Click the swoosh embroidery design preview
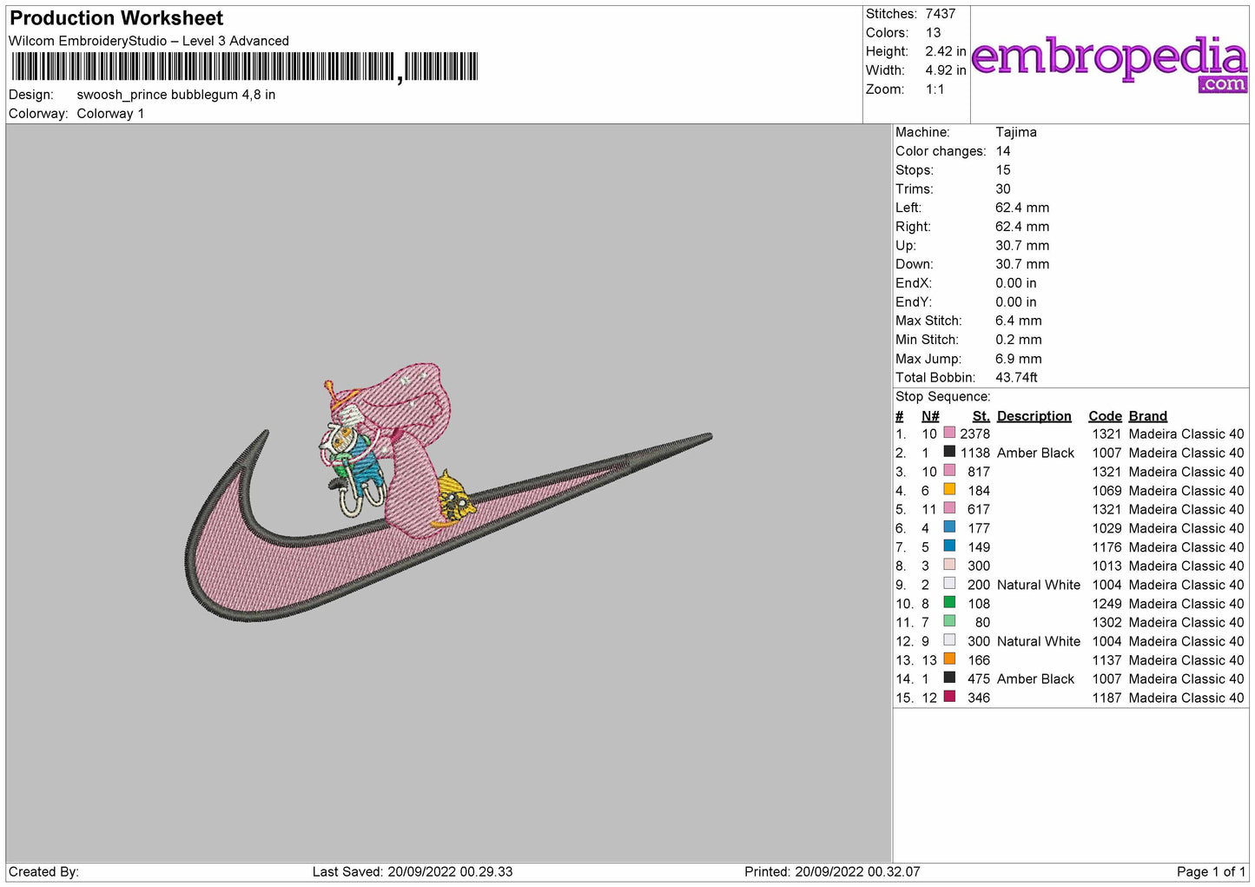Viewport: 1255px width, 887px height. [x=448, y=492]
